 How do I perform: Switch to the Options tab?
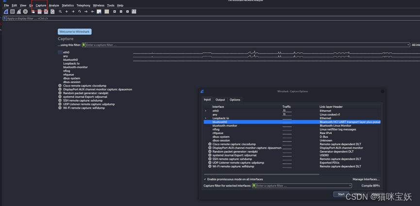tap(235, 99)
